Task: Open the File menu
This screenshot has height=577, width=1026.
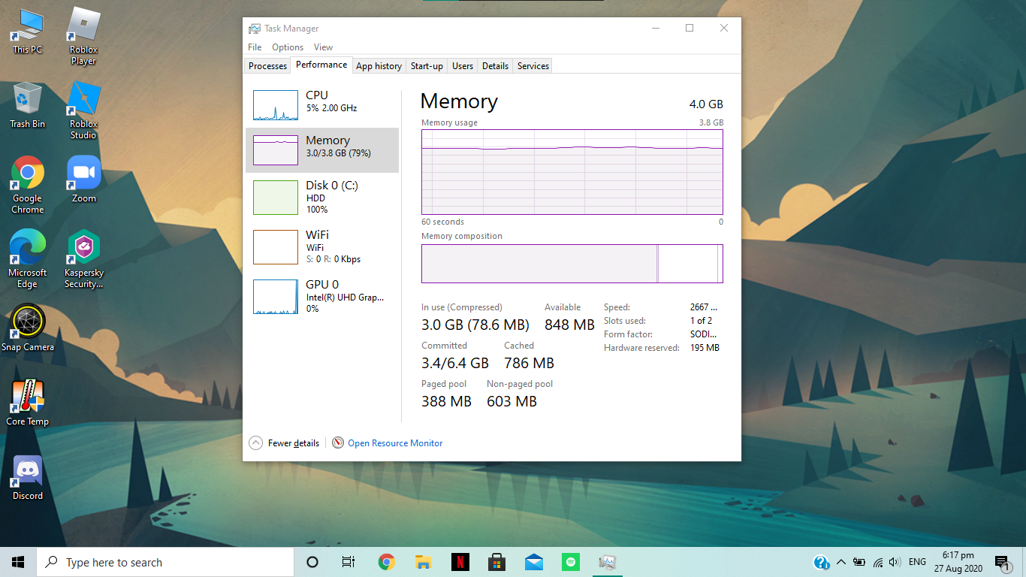Action: coord(255,47)
